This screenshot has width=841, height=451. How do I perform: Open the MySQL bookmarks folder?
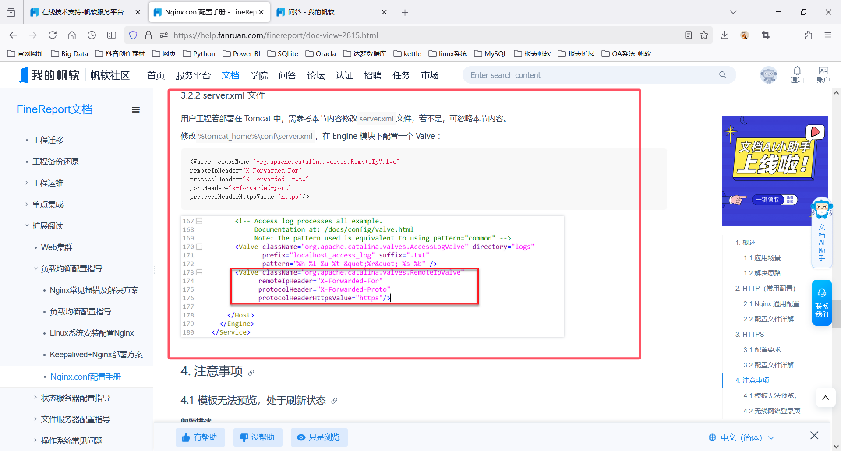point(491,53)
